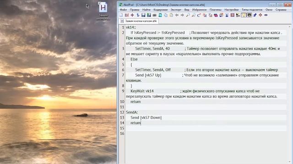
Task: Open the Окно menu
Action: 269,10
